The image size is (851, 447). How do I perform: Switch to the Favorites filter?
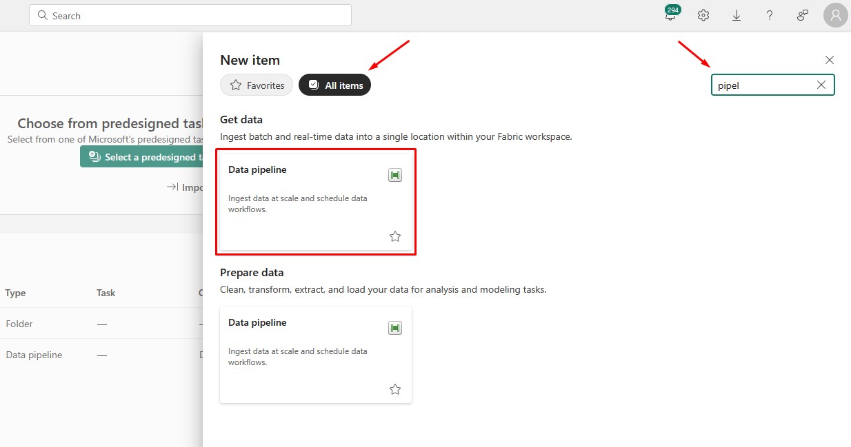click(257, 85)
